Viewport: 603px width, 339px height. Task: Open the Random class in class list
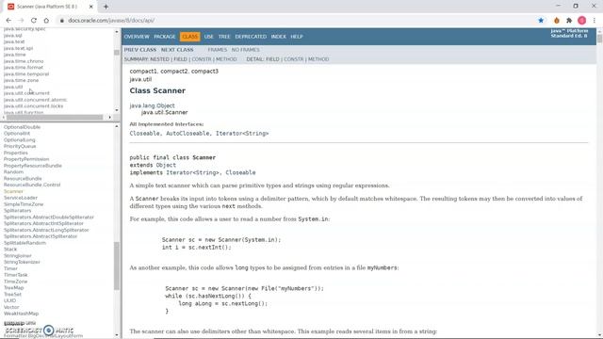coord(13,171)
